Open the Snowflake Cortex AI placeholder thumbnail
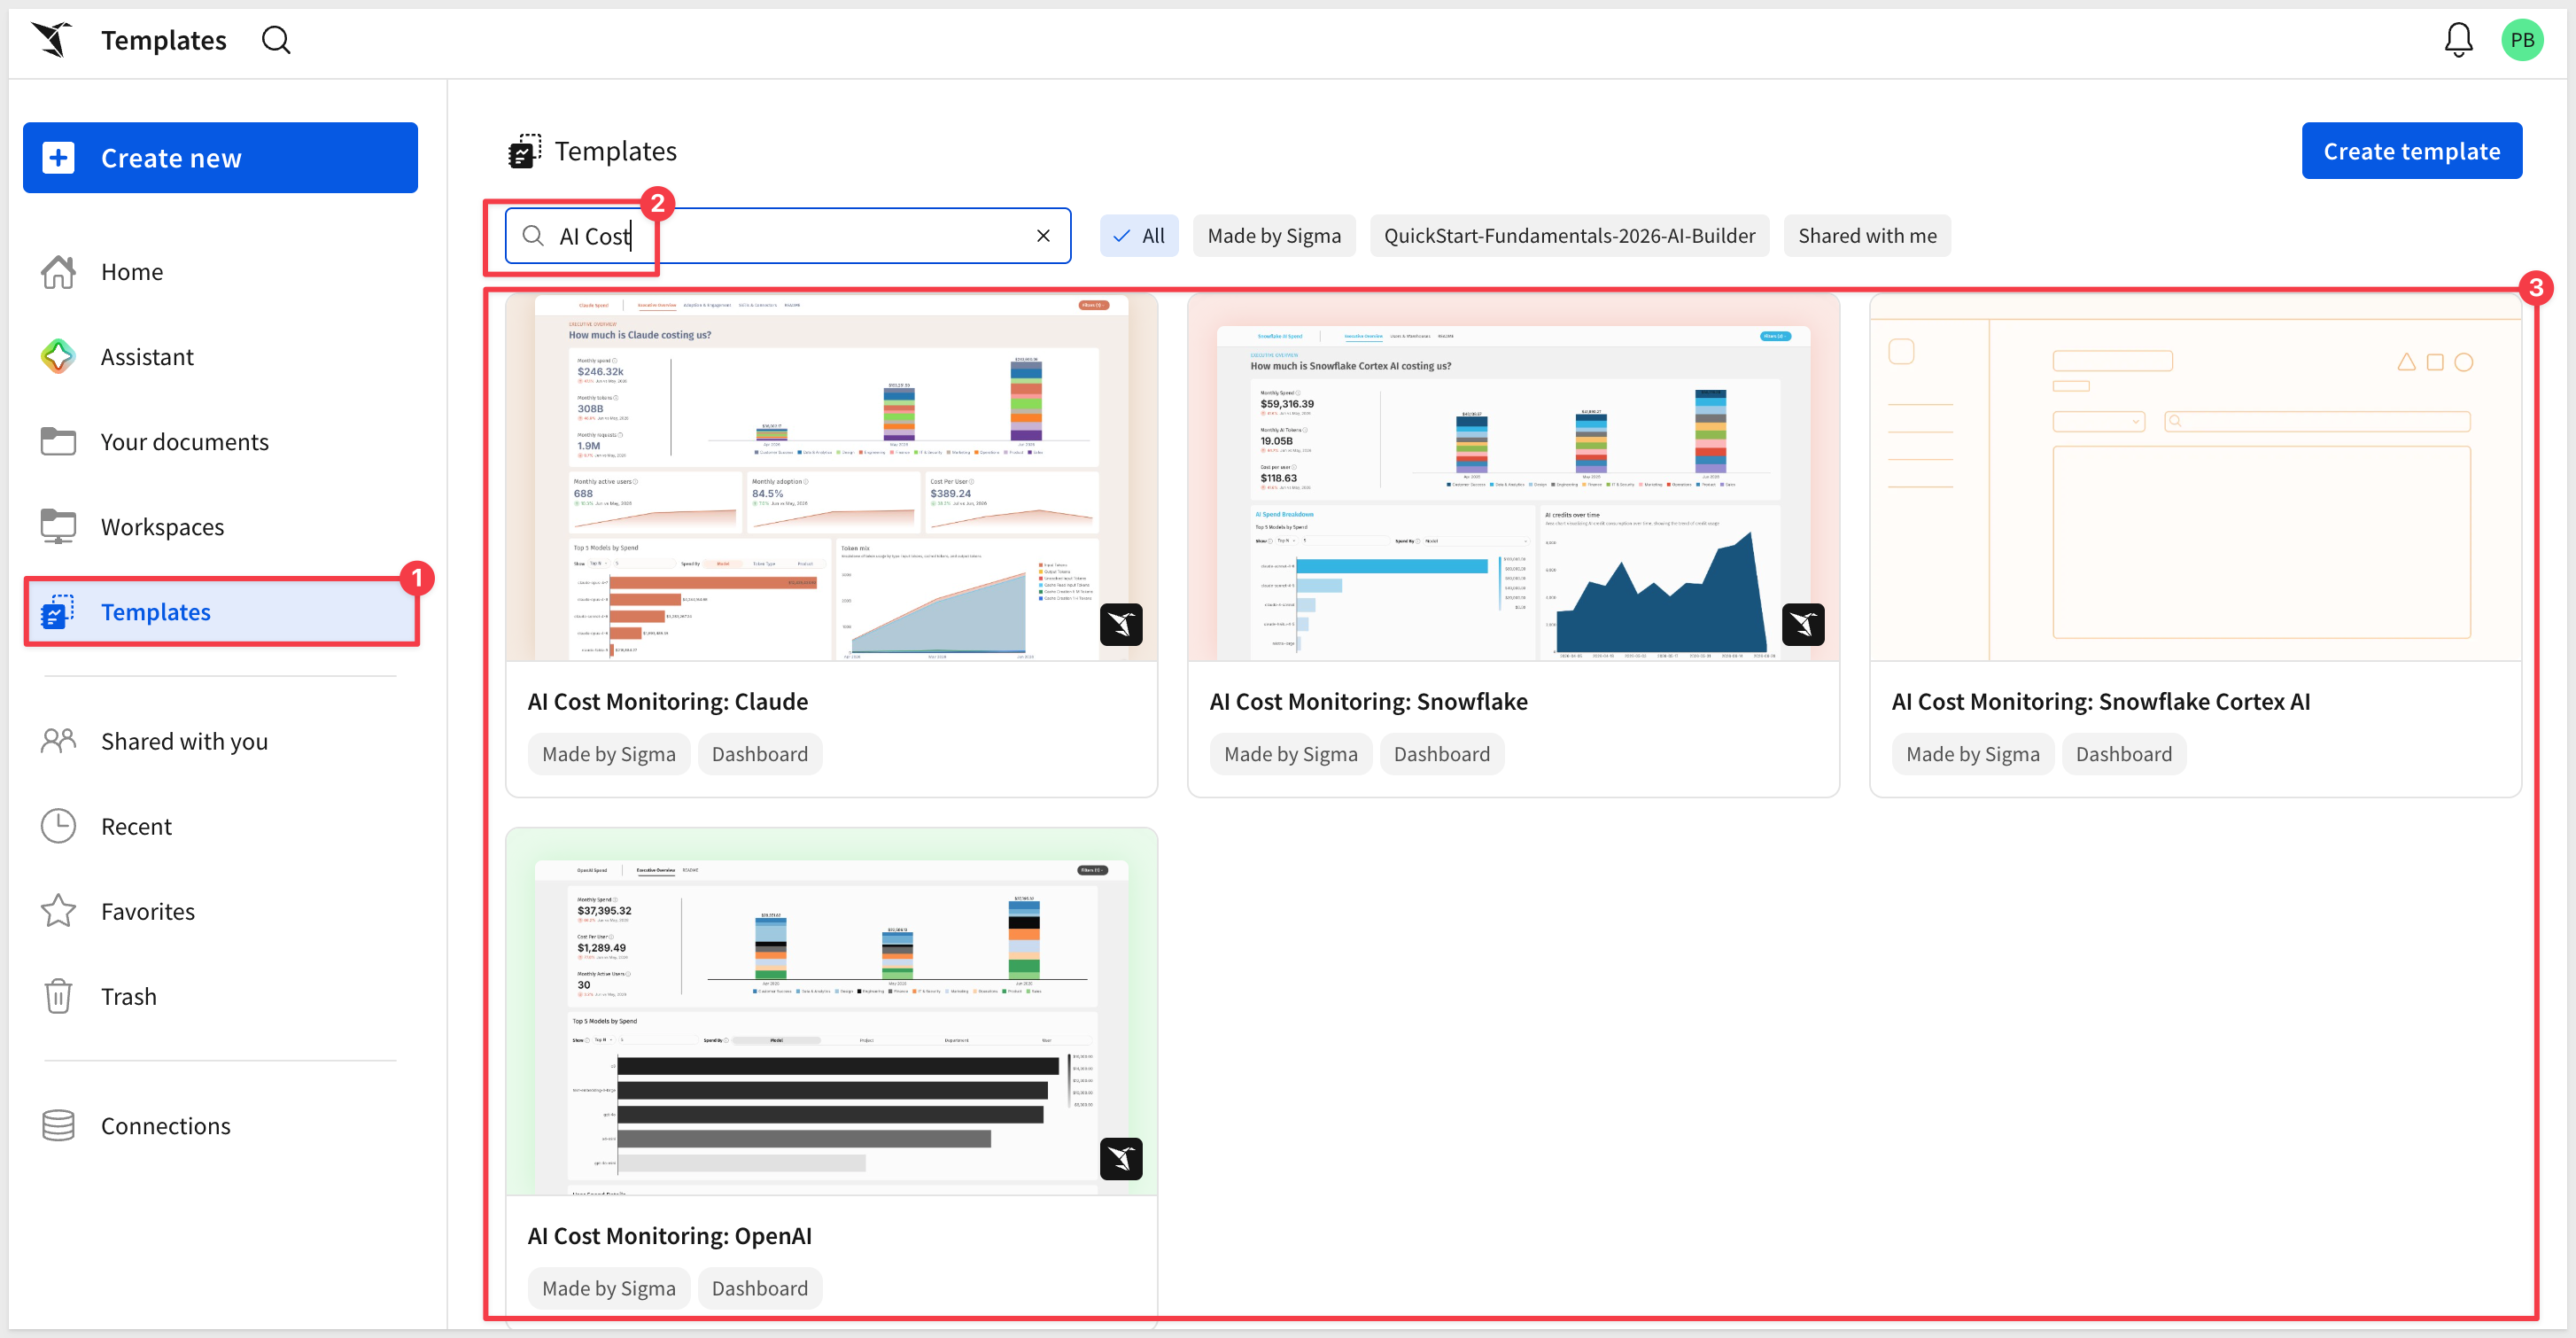This screenshot has height=1338, width=2576. [2196, 477]
